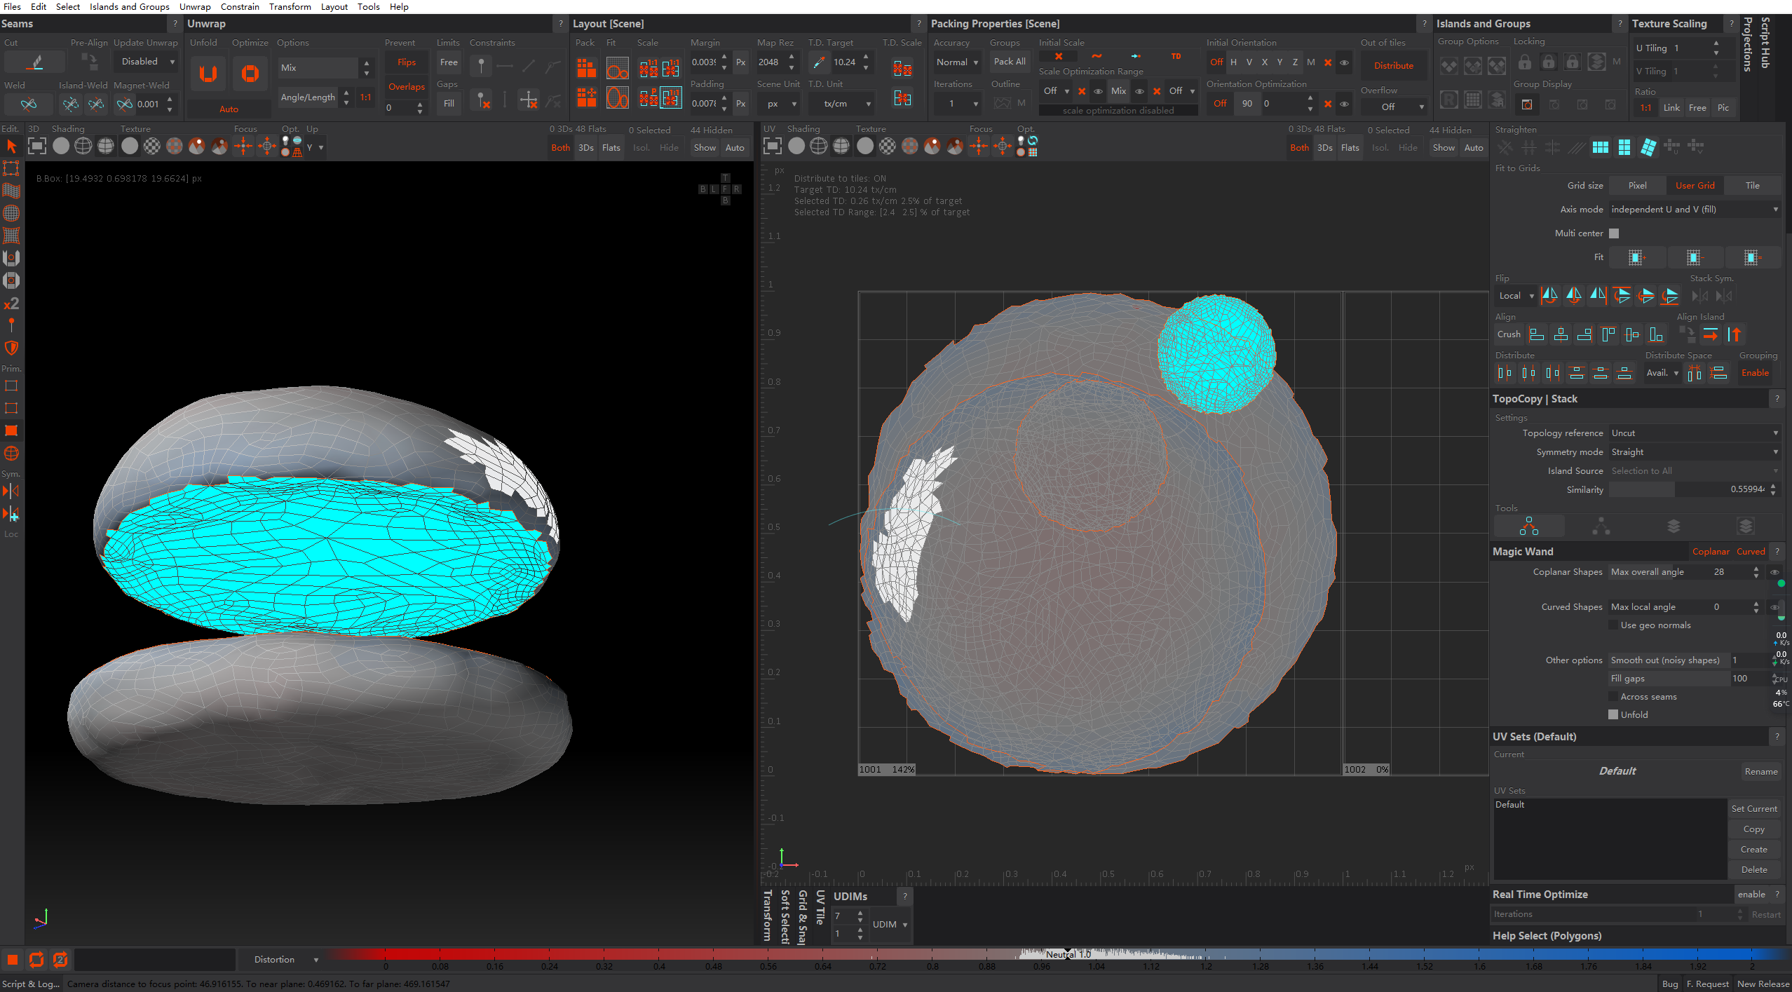Select the x2 tool in left sidebar

click(11, 304)
